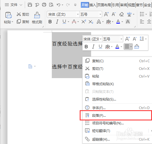This screenshot has width=152, height=144.
Task: Click the Cut (剪切) ribbon button
Action: tap(23, 14)
